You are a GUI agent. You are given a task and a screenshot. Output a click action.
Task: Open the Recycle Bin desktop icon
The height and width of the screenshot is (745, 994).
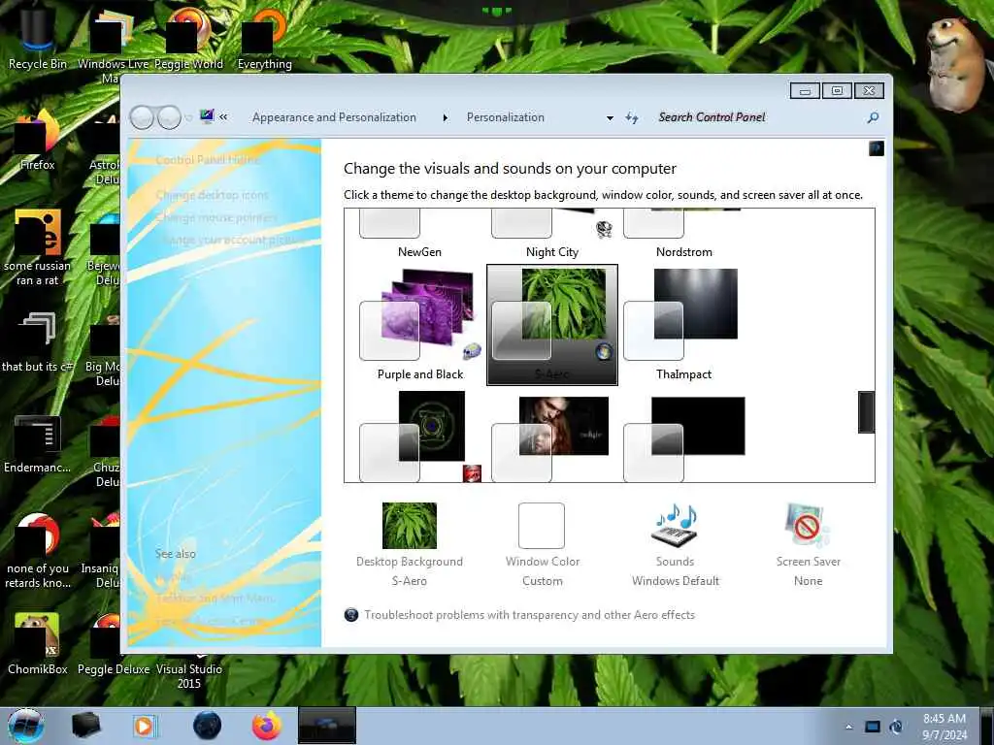coord(37,37)
